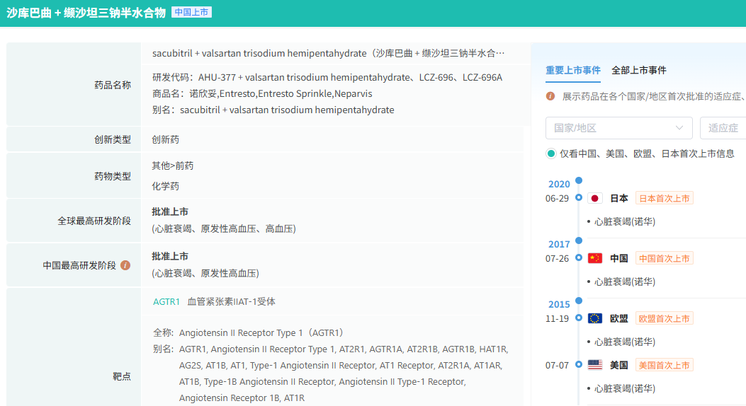Click the United States flag icon
This screenshot has height=406, width=746.
point(595,365)
